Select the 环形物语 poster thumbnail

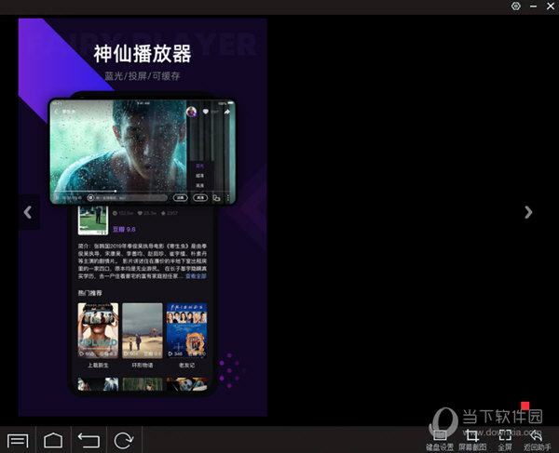pos(143,330)
